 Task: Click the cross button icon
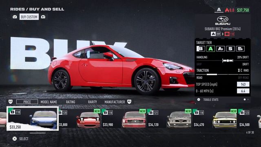pos(15,139)
